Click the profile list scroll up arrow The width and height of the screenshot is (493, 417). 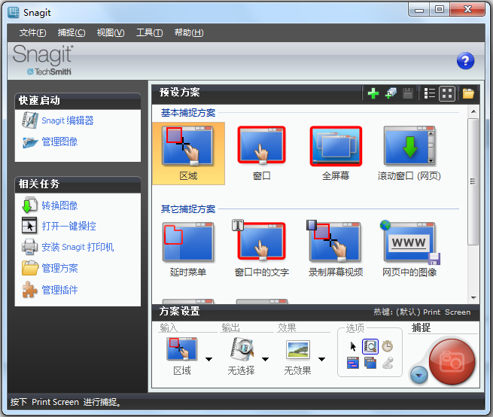tap(473, 111)
